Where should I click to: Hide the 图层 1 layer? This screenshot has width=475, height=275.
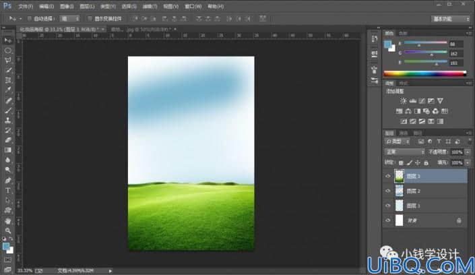[x=388, y=206]
